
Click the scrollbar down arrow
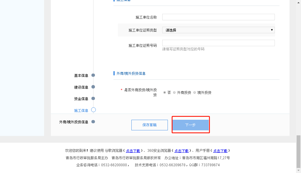[x=298, y=170]
